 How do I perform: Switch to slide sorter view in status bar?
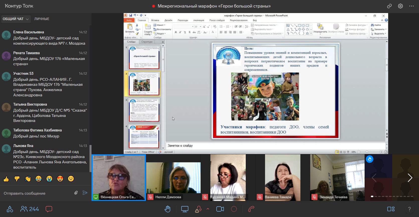(x=341, y=152)
